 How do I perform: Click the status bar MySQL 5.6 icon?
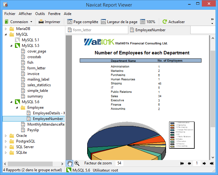(x=69, y=170)
